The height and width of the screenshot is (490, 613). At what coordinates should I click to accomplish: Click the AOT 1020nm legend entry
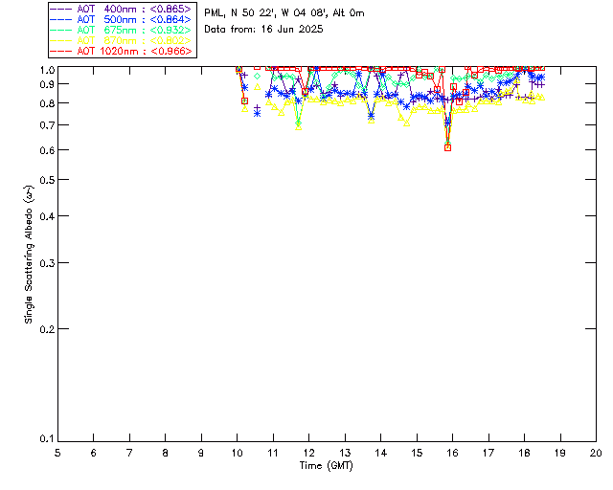tap(121, 51)
